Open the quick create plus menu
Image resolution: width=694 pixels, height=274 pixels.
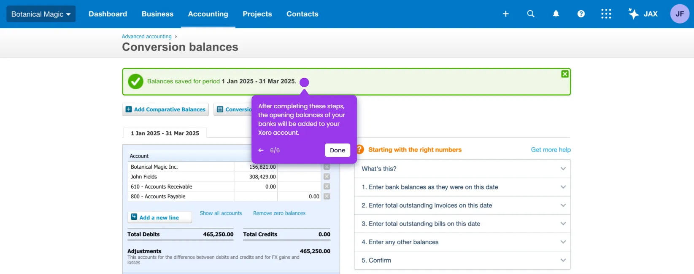click(x=505, y=14)
